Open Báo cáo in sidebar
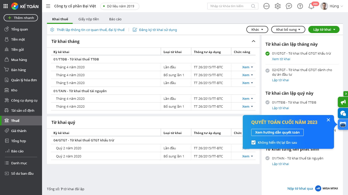 21,151
